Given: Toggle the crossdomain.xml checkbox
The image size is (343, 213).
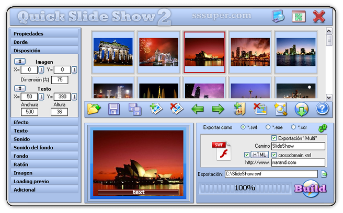Looking at the screenshot, I should [x=274, y=155].
